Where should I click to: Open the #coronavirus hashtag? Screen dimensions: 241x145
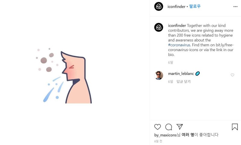pyautogui.click(x=179, y=45)
